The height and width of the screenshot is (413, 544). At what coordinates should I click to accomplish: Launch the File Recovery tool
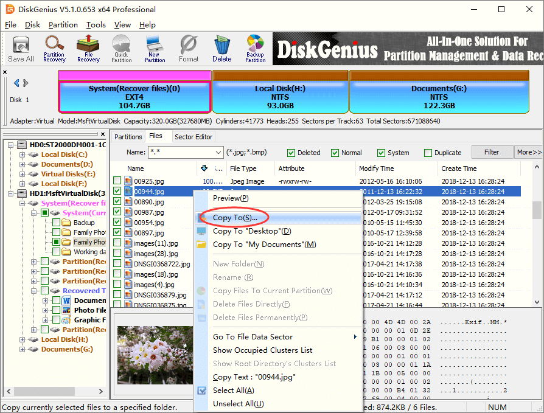88,49
